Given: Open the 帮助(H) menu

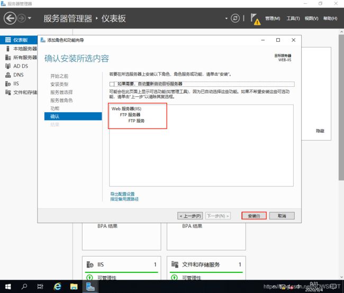Looking at the screenshot, I should tap(330, 19).
